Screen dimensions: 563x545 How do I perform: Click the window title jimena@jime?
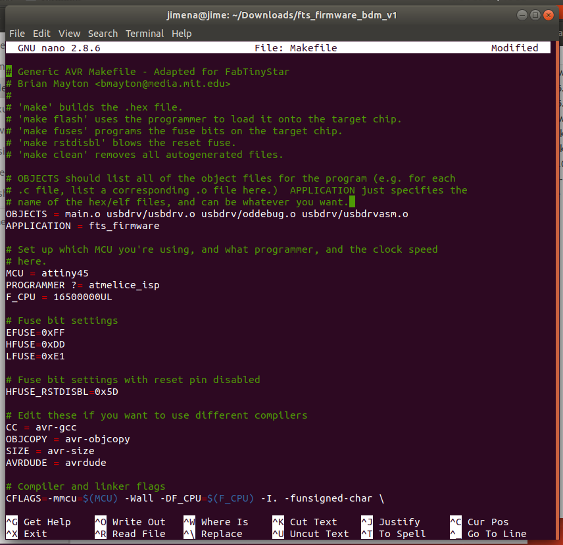point(281,15)
